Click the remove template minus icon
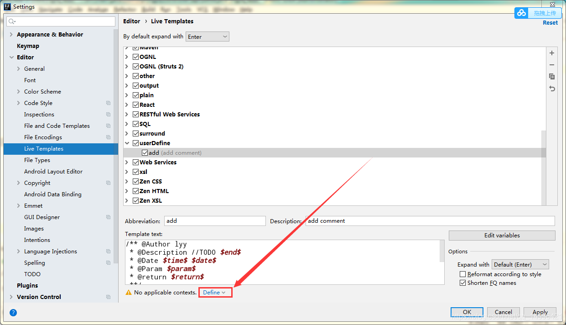Screen dimensions: 566x325 [552, 65]
